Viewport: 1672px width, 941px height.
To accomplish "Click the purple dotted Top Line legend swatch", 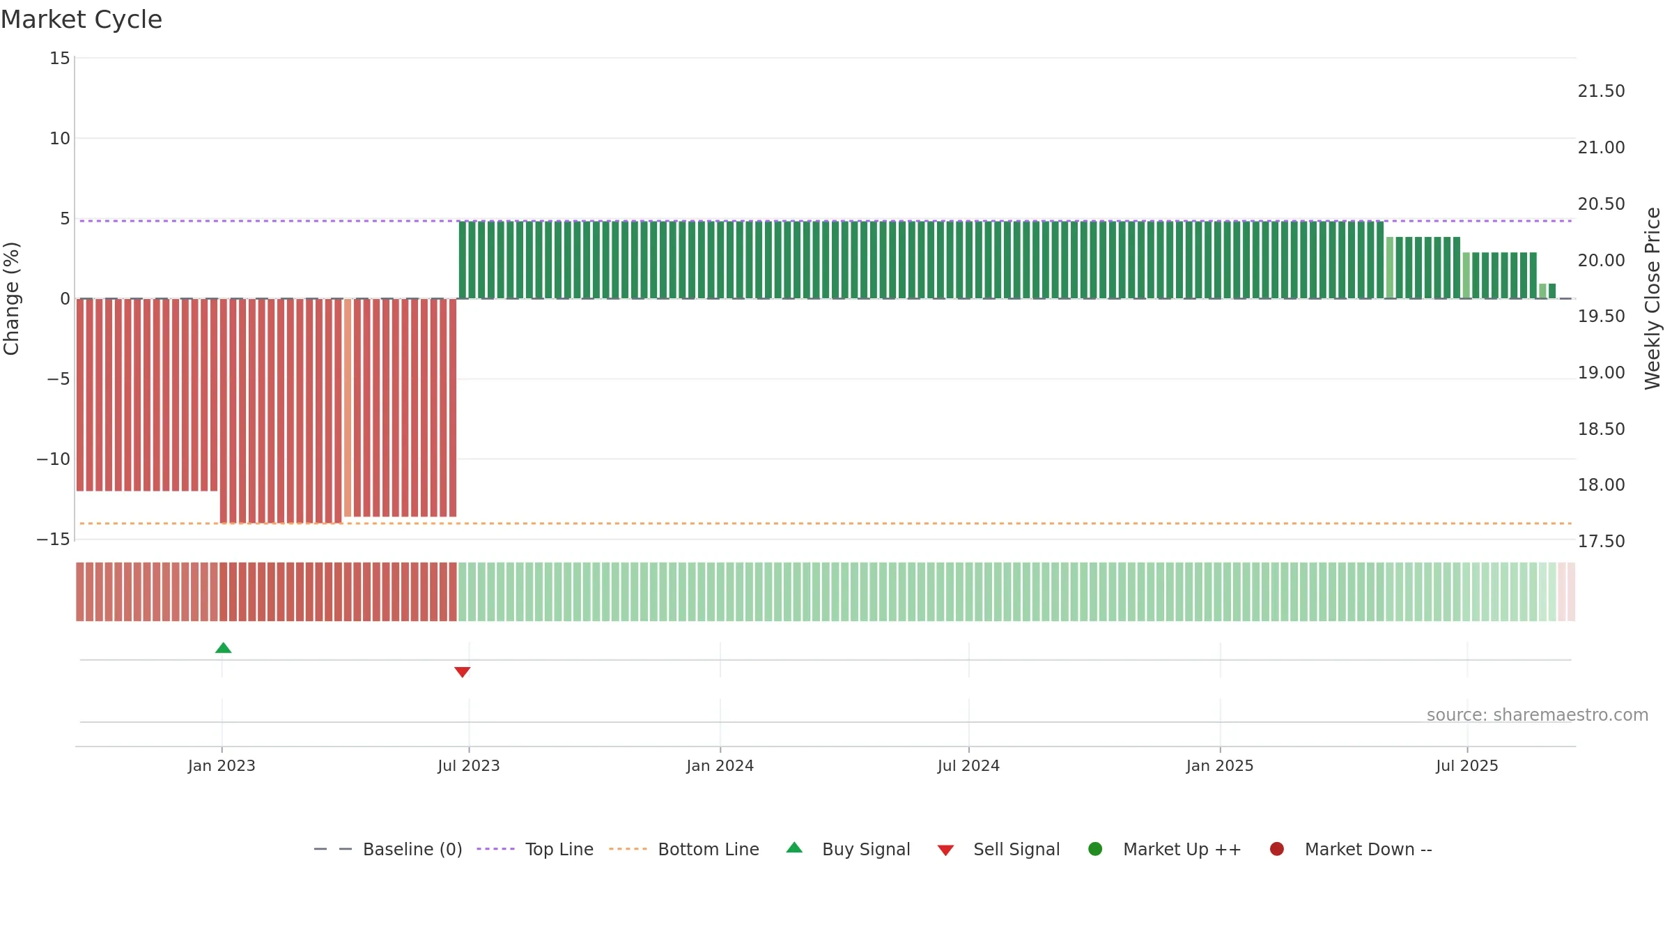I will coord(495,849).
